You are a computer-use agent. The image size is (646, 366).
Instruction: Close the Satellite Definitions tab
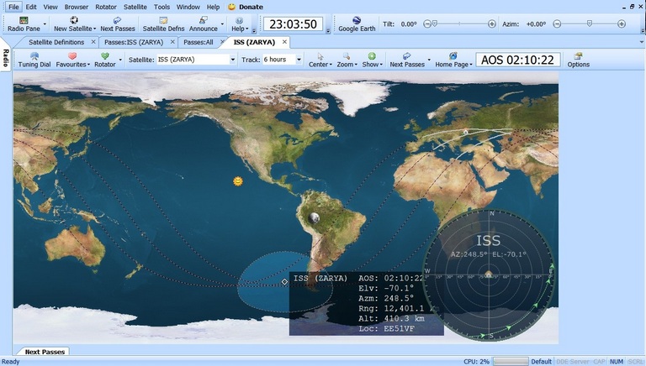coord(93,42)
